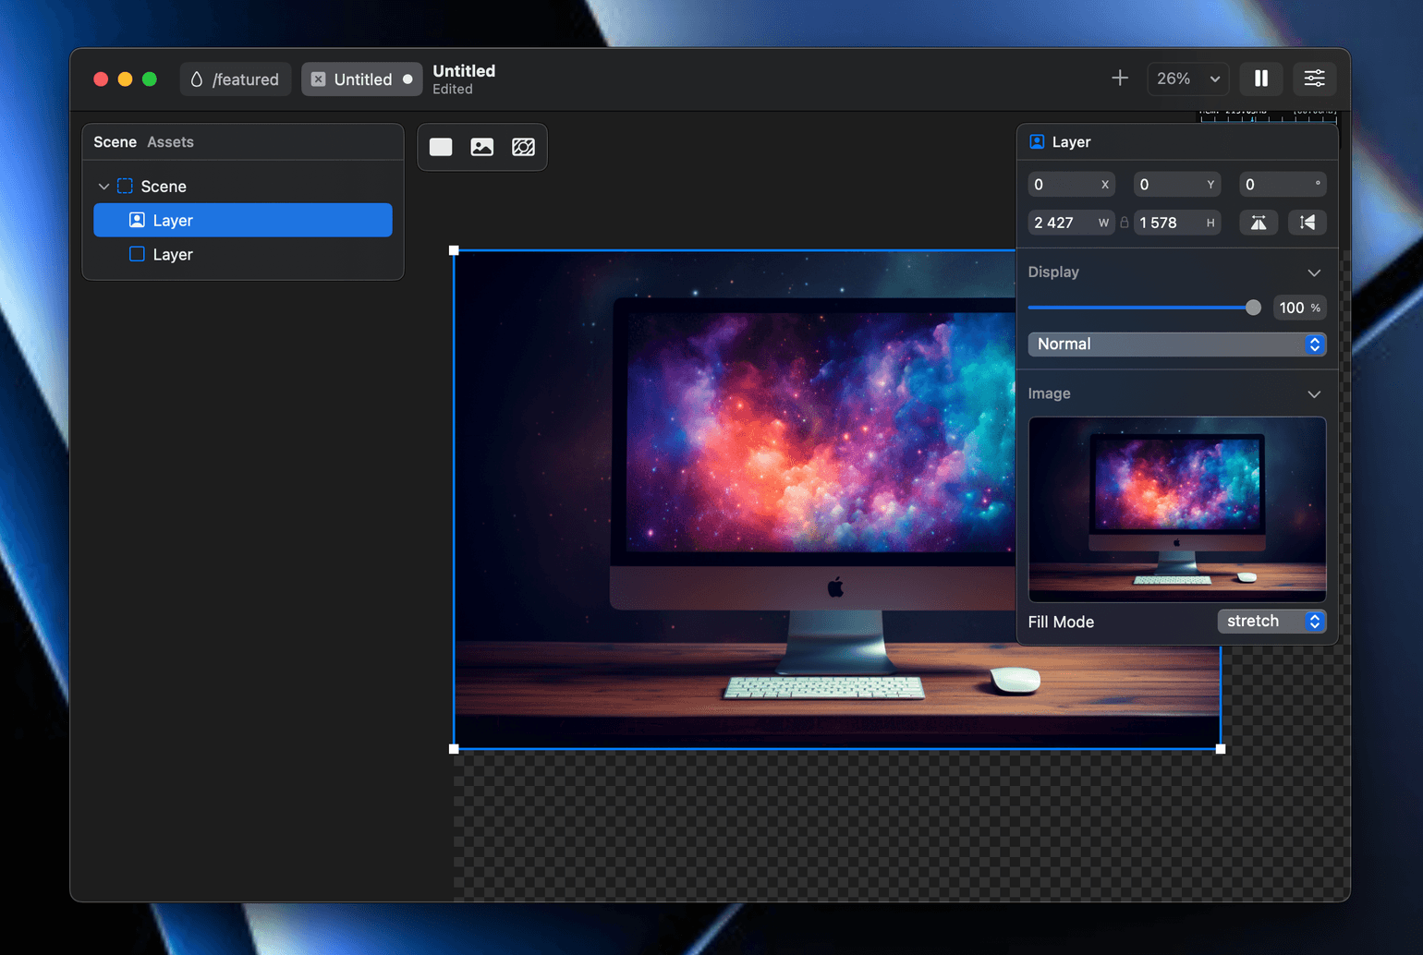Click the image preview thumbnail
The image size is (1423, 955).
[1177, 509]
